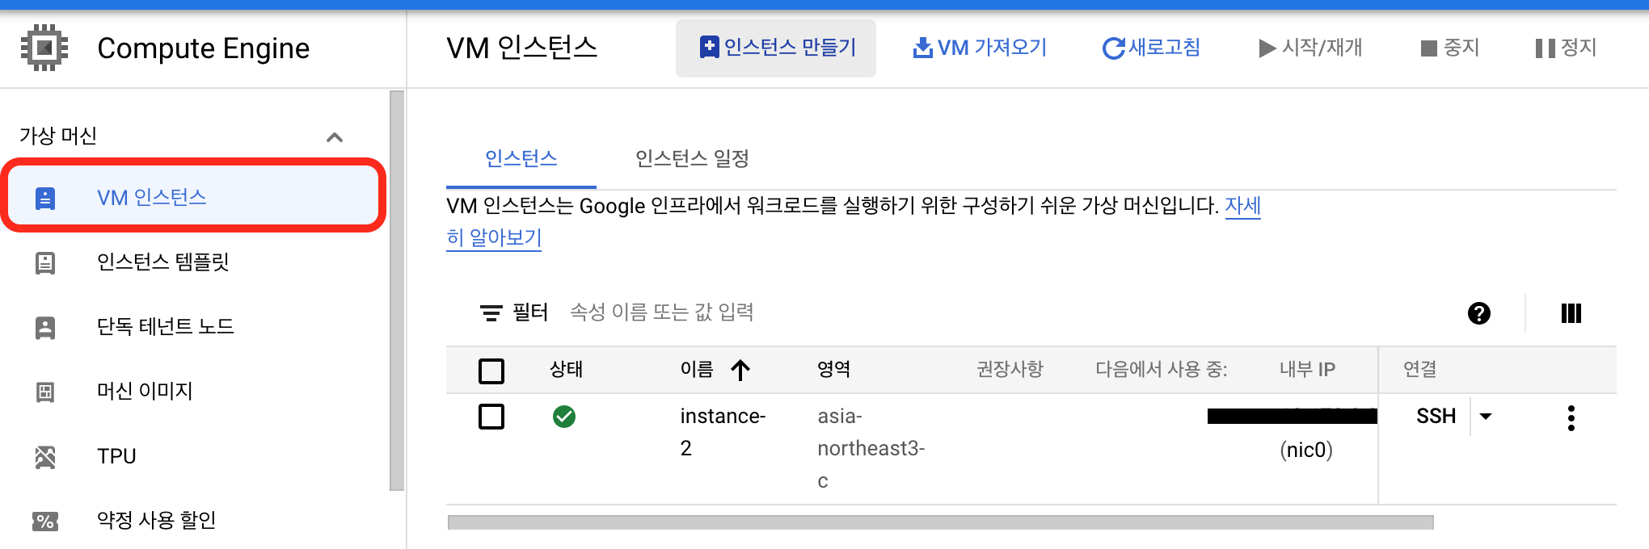The image size is (1649, 549).
Task: Click the horizontal table scrollbar
Action: [941, 522]
